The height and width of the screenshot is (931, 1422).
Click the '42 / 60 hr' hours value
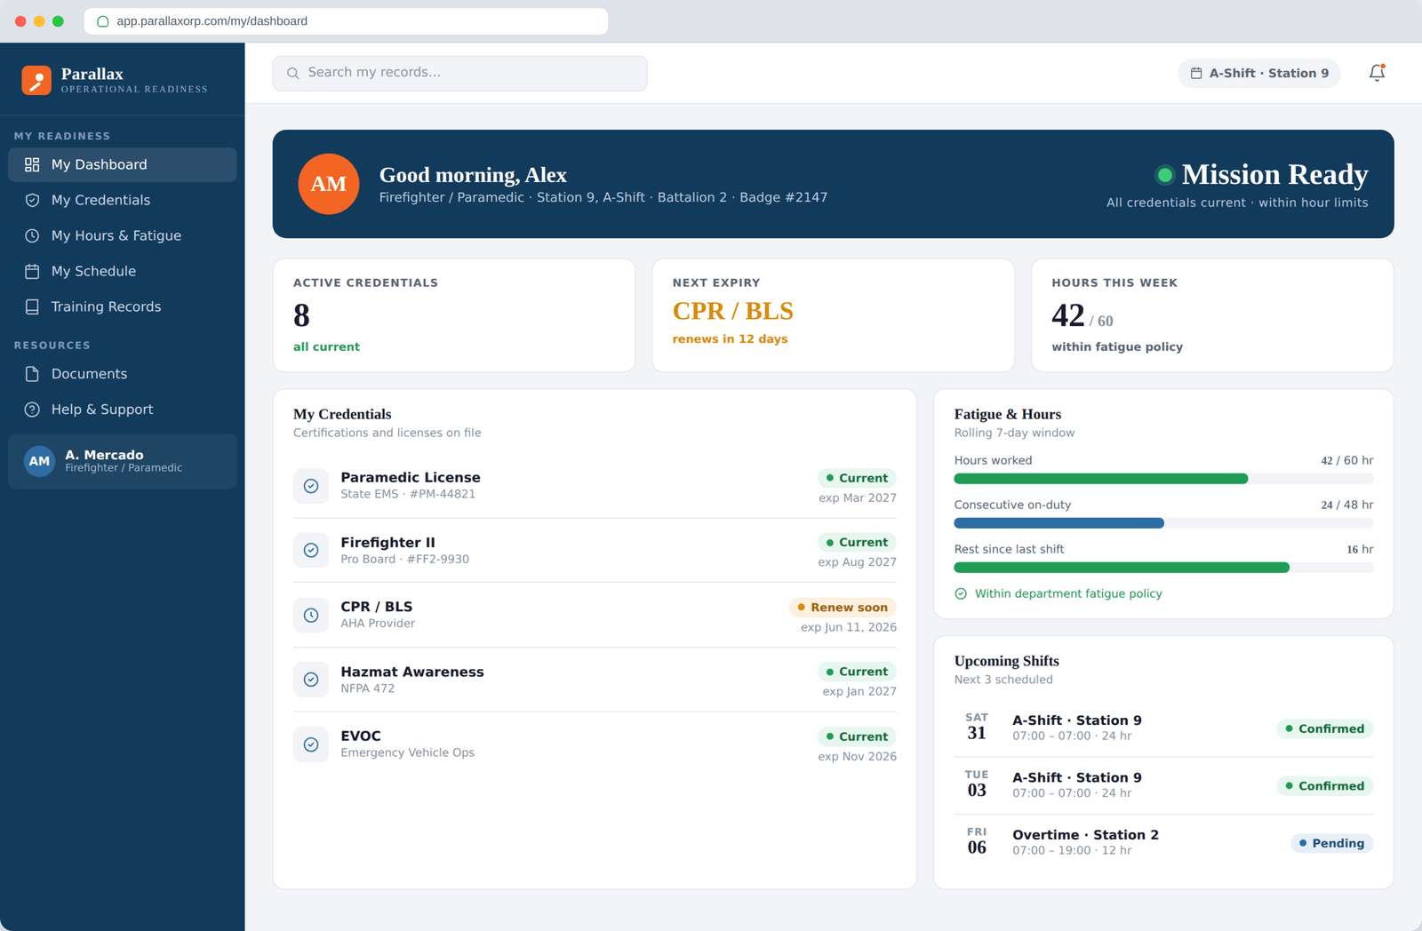pyautogui.click(x=1346, y=461)
